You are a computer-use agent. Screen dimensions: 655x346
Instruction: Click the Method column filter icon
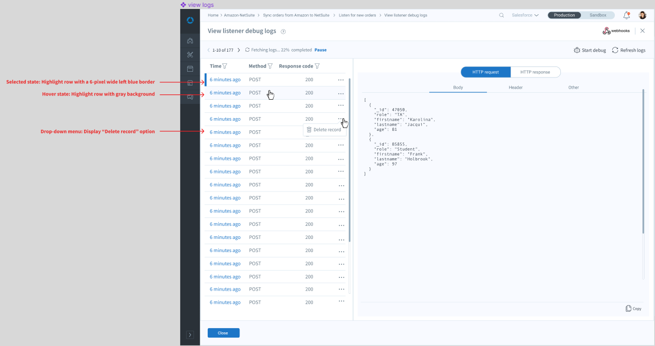pos(270,66)
